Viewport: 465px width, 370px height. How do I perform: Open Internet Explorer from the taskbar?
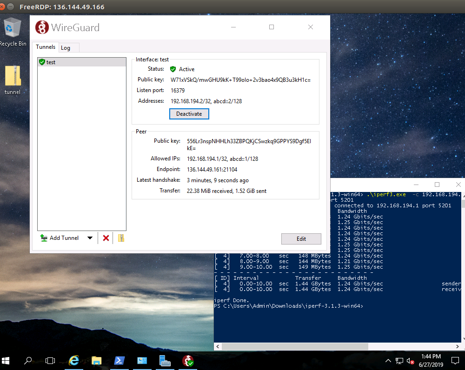(x=73, y=361)
